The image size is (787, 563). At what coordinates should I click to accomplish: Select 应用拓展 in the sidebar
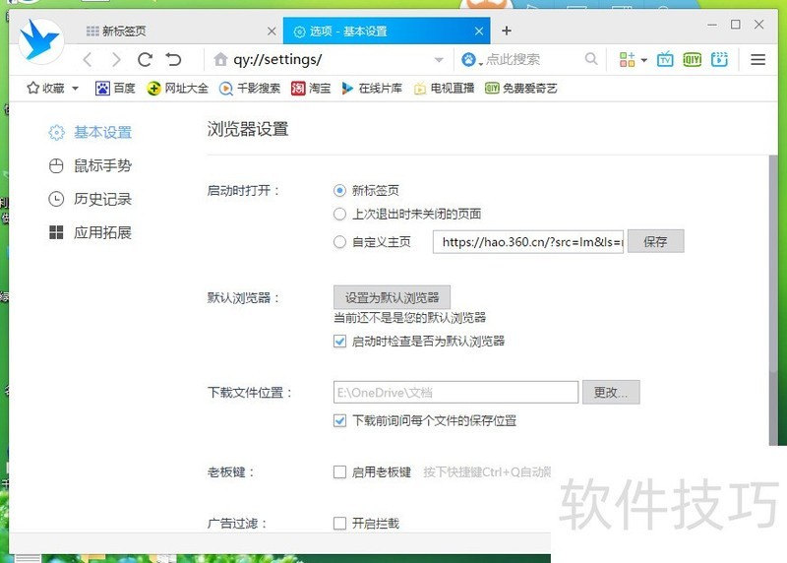[91, 232]
